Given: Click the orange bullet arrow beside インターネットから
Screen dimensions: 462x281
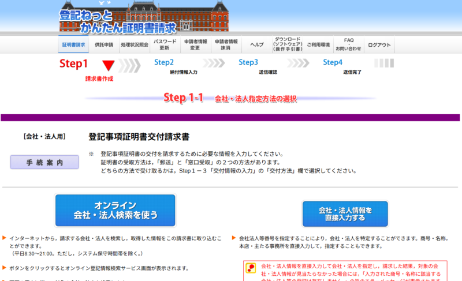Looking at the screenshot, I should tap(5, 238).
